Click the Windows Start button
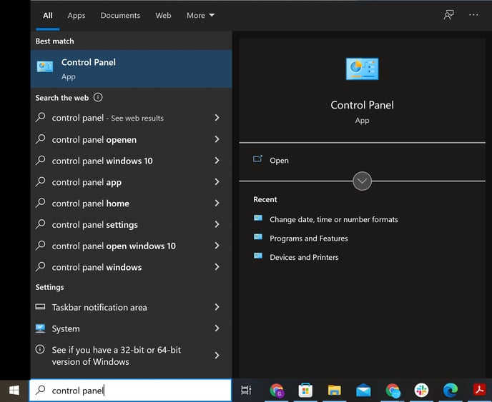 (14, 390)
